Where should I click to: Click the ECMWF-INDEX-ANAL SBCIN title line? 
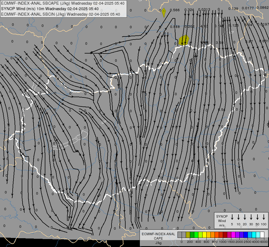(x=60, y=14)
